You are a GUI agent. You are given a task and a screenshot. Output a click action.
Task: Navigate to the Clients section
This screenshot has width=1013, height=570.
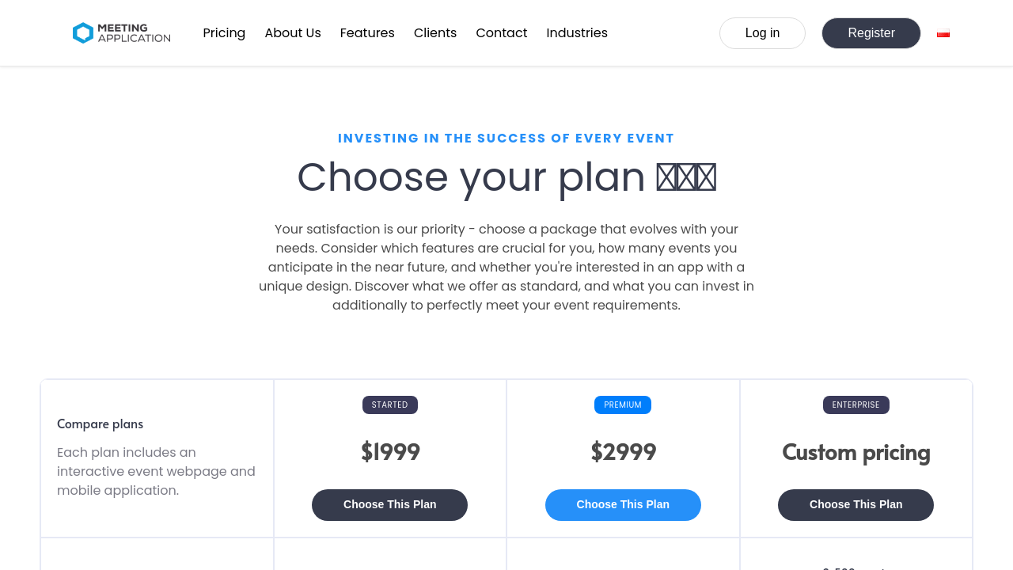(435, 33)
